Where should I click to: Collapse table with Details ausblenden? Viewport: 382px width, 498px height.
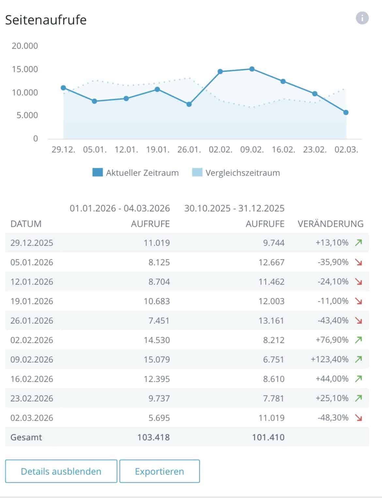[x=61, y=471]
